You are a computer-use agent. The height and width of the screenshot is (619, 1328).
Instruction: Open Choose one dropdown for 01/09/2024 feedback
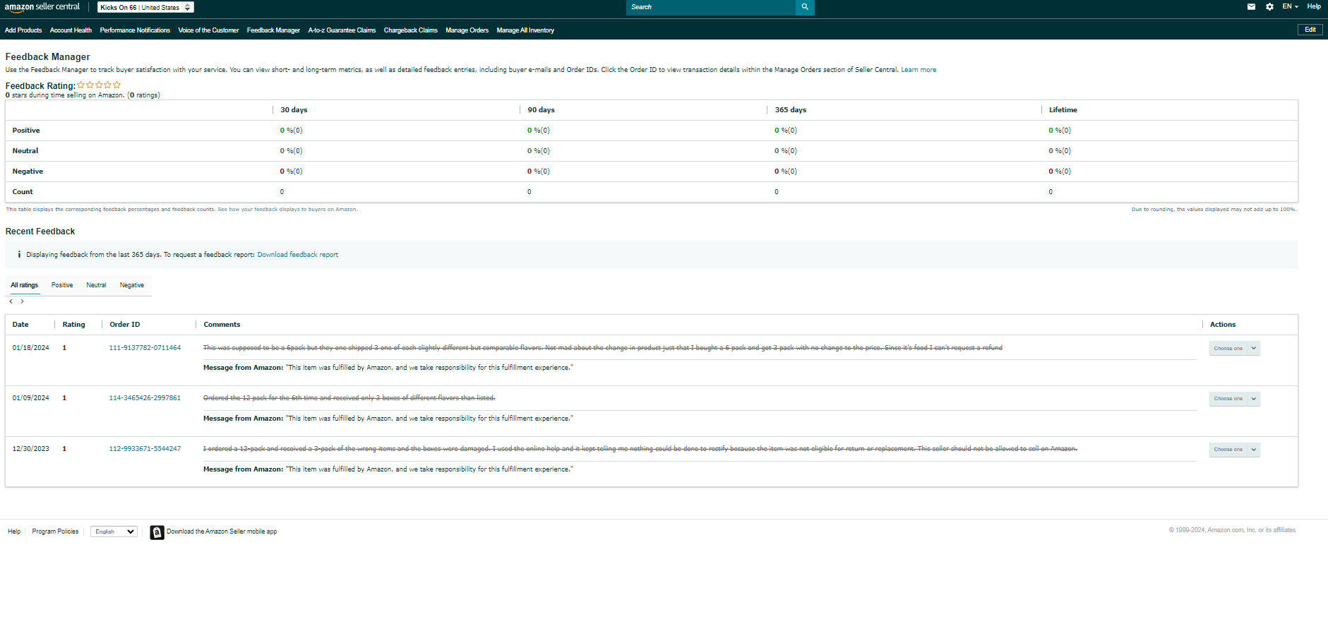[x=1234, y=399]
